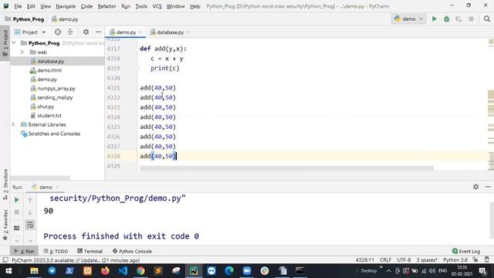494x278 pixels.
Task: Open Search Everywhere magnifier icon
Action: tap(487, 19)
